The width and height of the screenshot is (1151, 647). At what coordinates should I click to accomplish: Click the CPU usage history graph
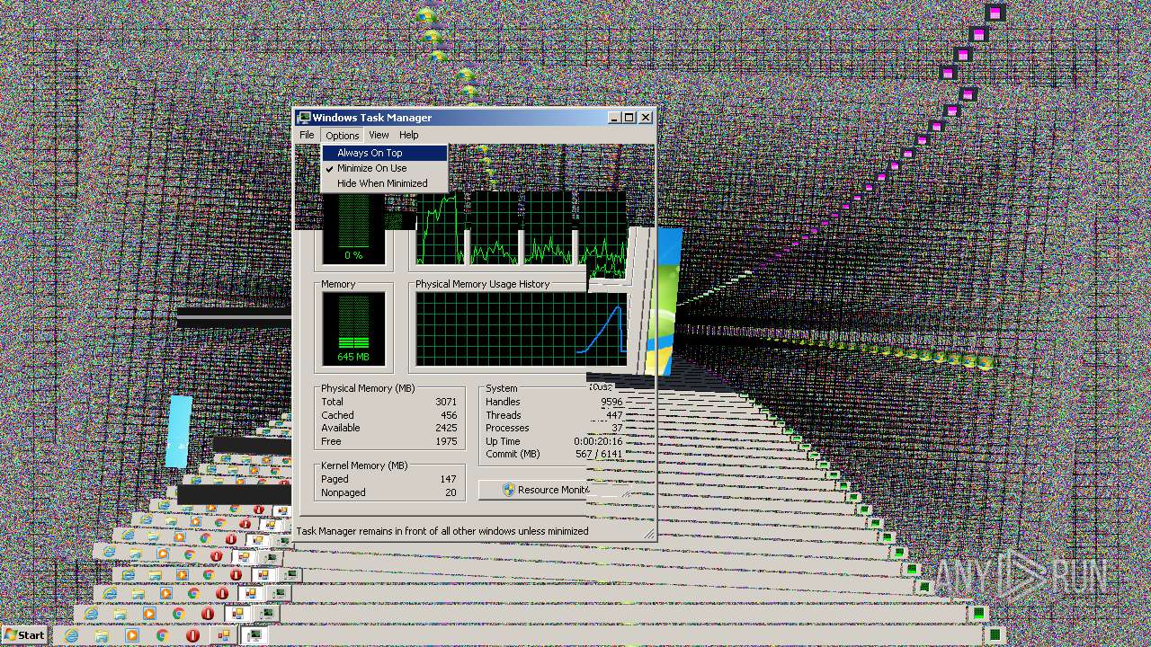click(521, 228)
